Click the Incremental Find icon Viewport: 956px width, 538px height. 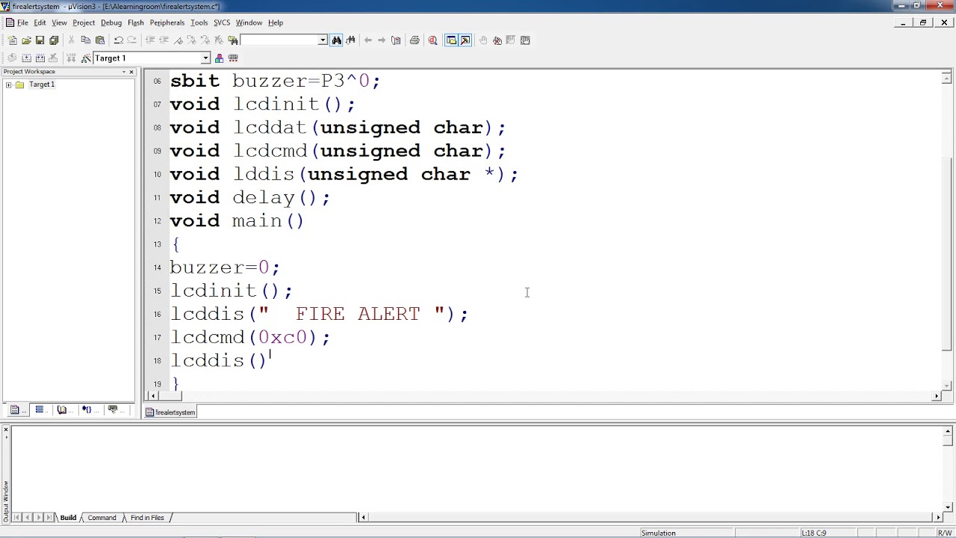click(350, 40)
